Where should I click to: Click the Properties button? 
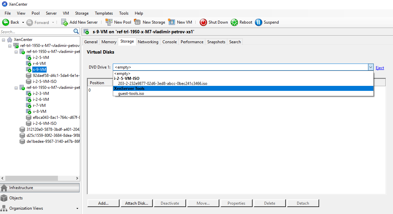tap(236, 203)
